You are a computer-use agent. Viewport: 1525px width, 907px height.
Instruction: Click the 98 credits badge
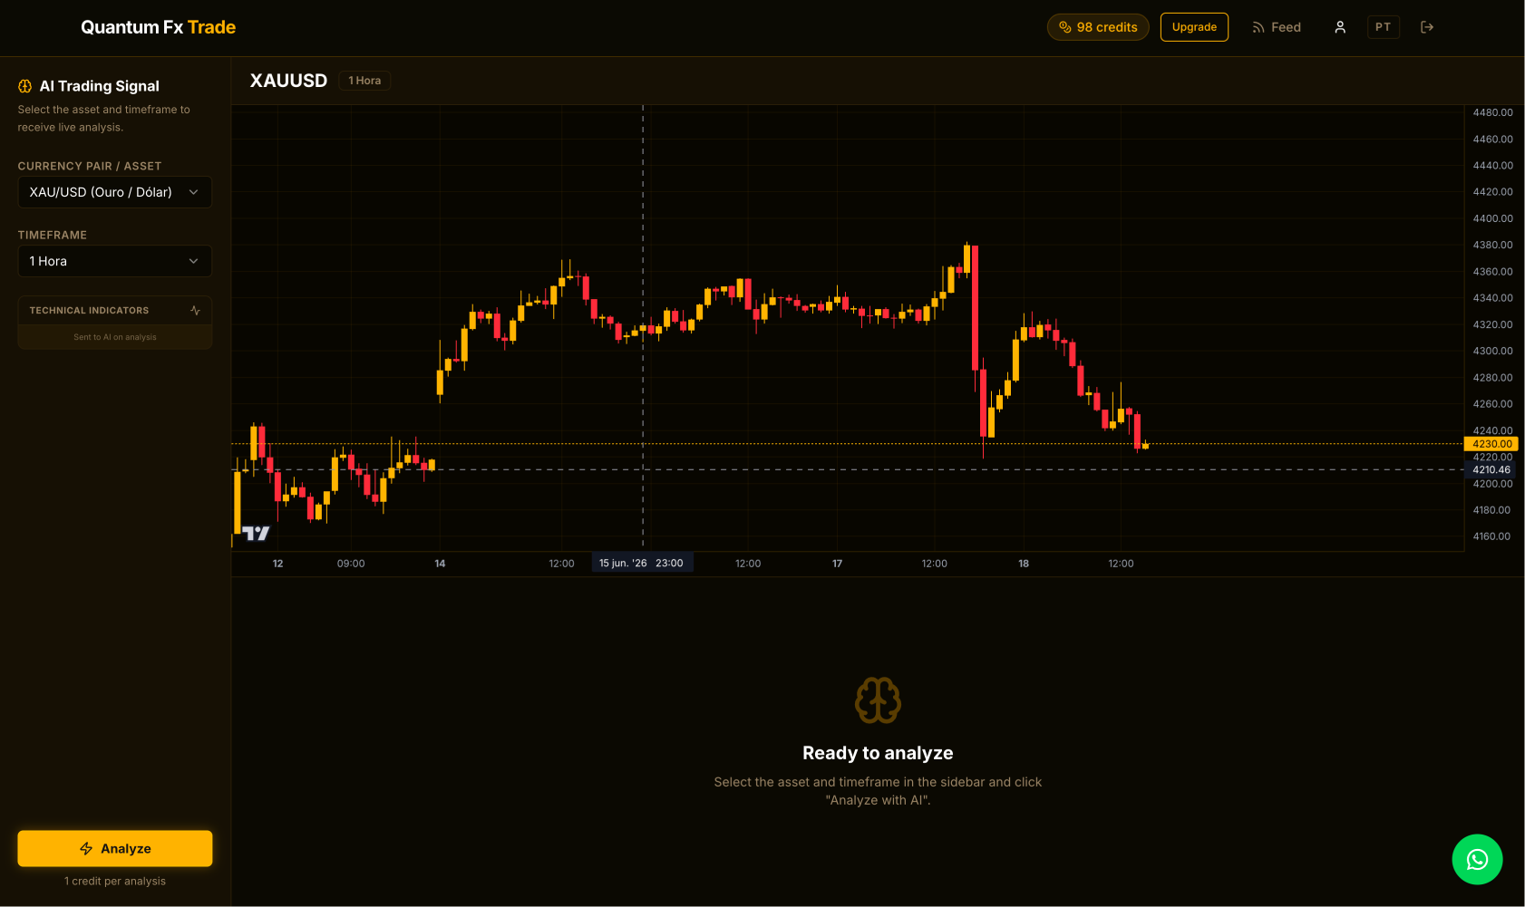click(x=1098, y=27)
